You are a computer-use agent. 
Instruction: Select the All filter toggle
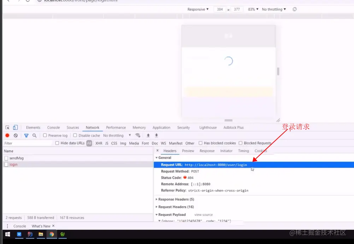[x=89, y=143]
